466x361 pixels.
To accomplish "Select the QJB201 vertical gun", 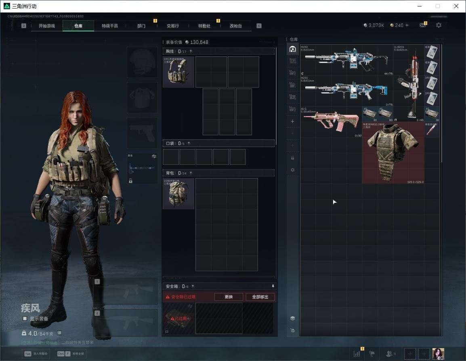I will point(409,83).
